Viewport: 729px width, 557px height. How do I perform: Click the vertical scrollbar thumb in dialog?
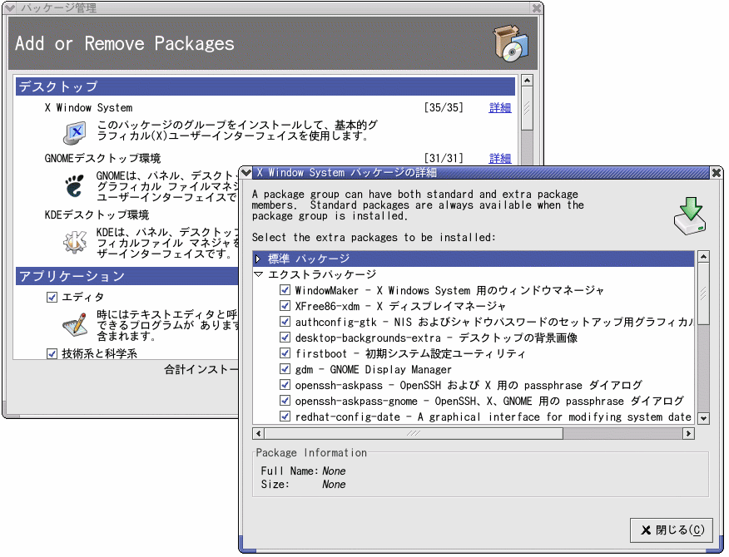click(703, 293)
